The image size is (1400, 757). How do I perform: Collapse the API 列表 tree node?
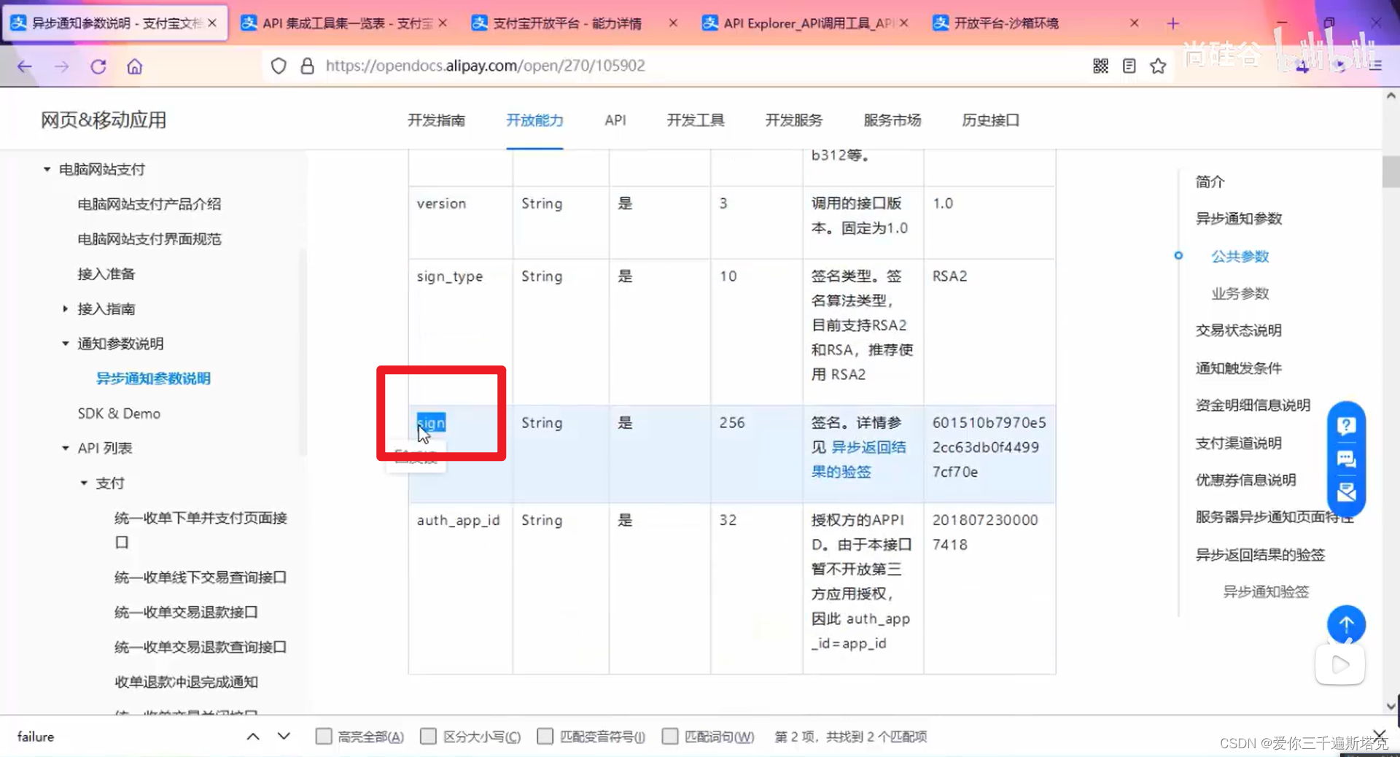65,449
